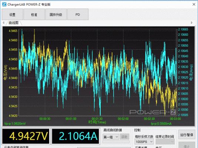
Task: Click the 2.10585 current axis value
Action: point(183,115)
